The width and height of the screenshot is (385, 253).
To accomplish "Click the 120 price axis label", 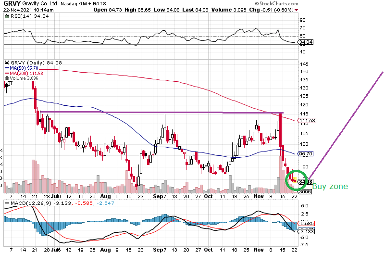I will [x=304, y=105].
